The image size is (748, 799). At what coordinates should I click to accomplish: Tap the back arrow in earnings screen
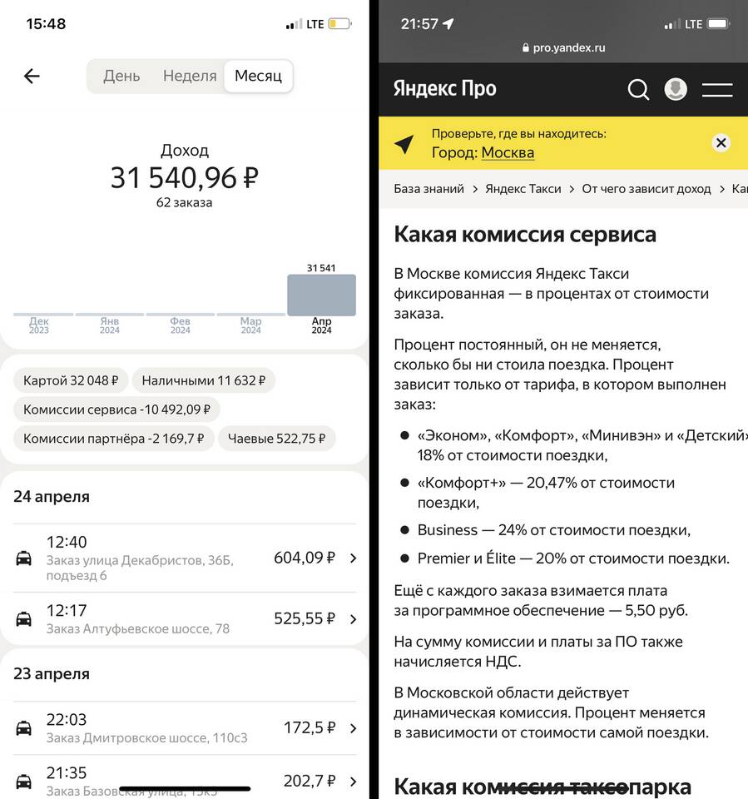[32, 77]
